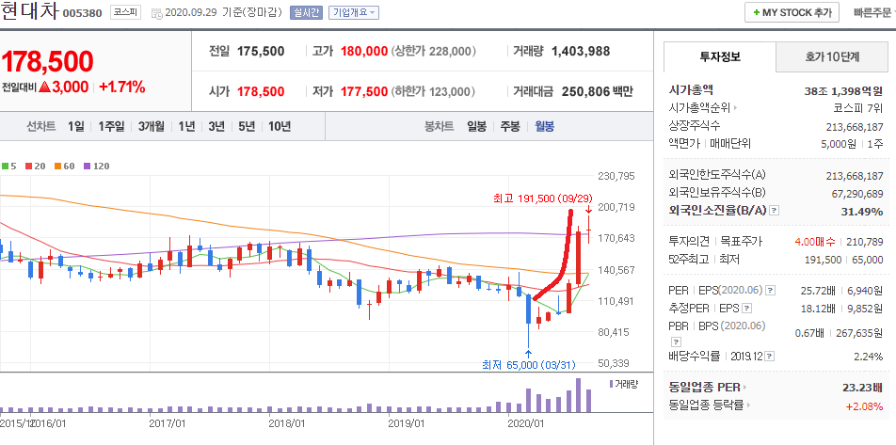The height and width of the screenshot is (445, 896).
Task: Click the 배당수익률 2.24% value
Action: click(x=868, y=357)
